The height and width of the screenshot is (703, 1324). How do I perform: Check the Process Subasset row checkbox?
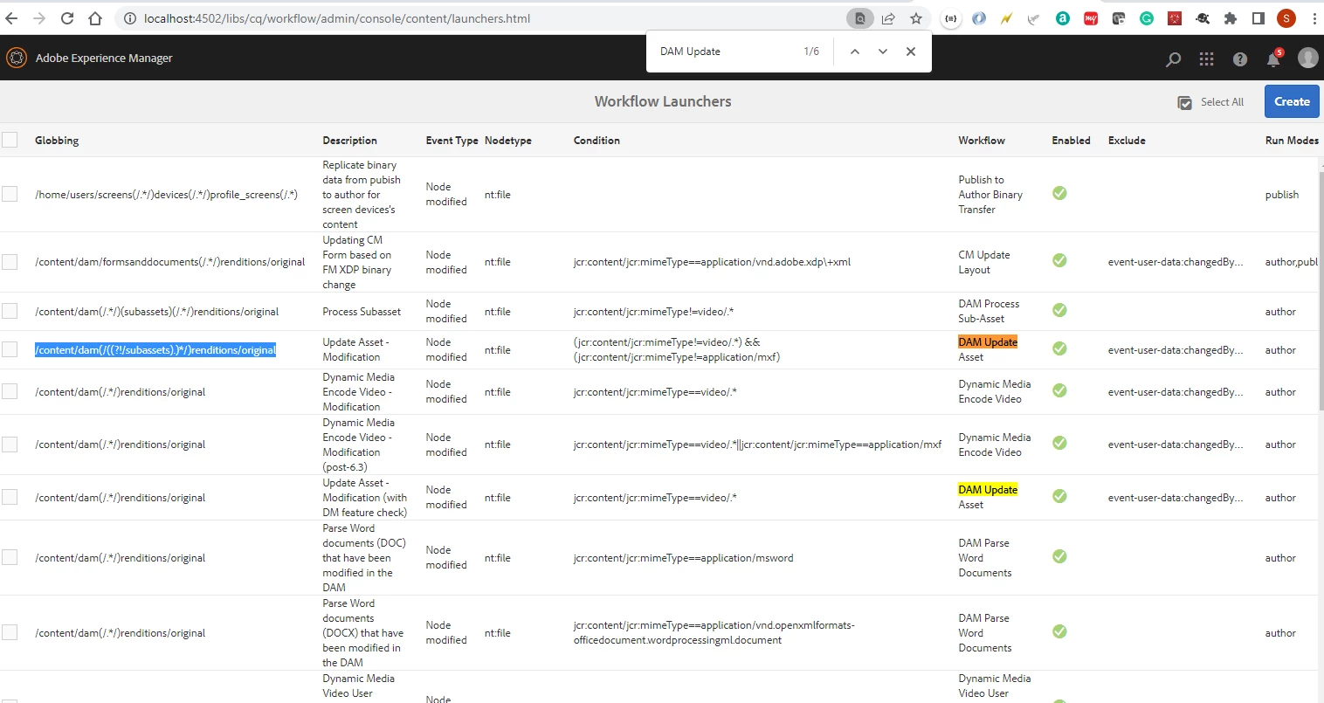click(x=10, y=311)
